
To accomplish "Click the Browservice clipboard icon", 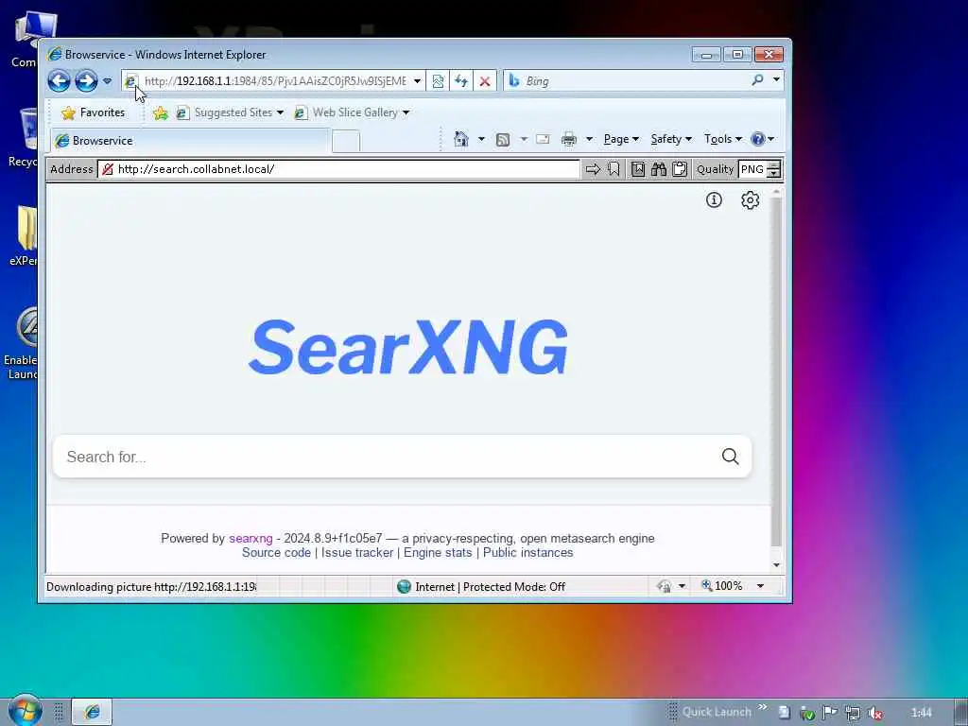I will tap(680, 169).
